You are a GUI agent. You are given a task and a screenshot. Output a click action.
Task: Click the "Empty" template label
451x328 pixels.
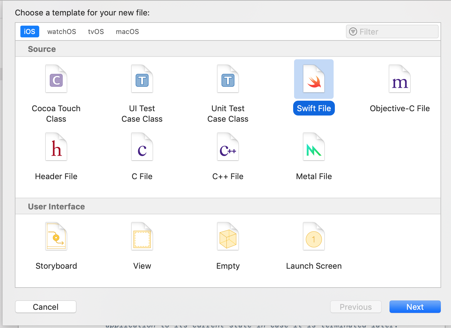228,266
